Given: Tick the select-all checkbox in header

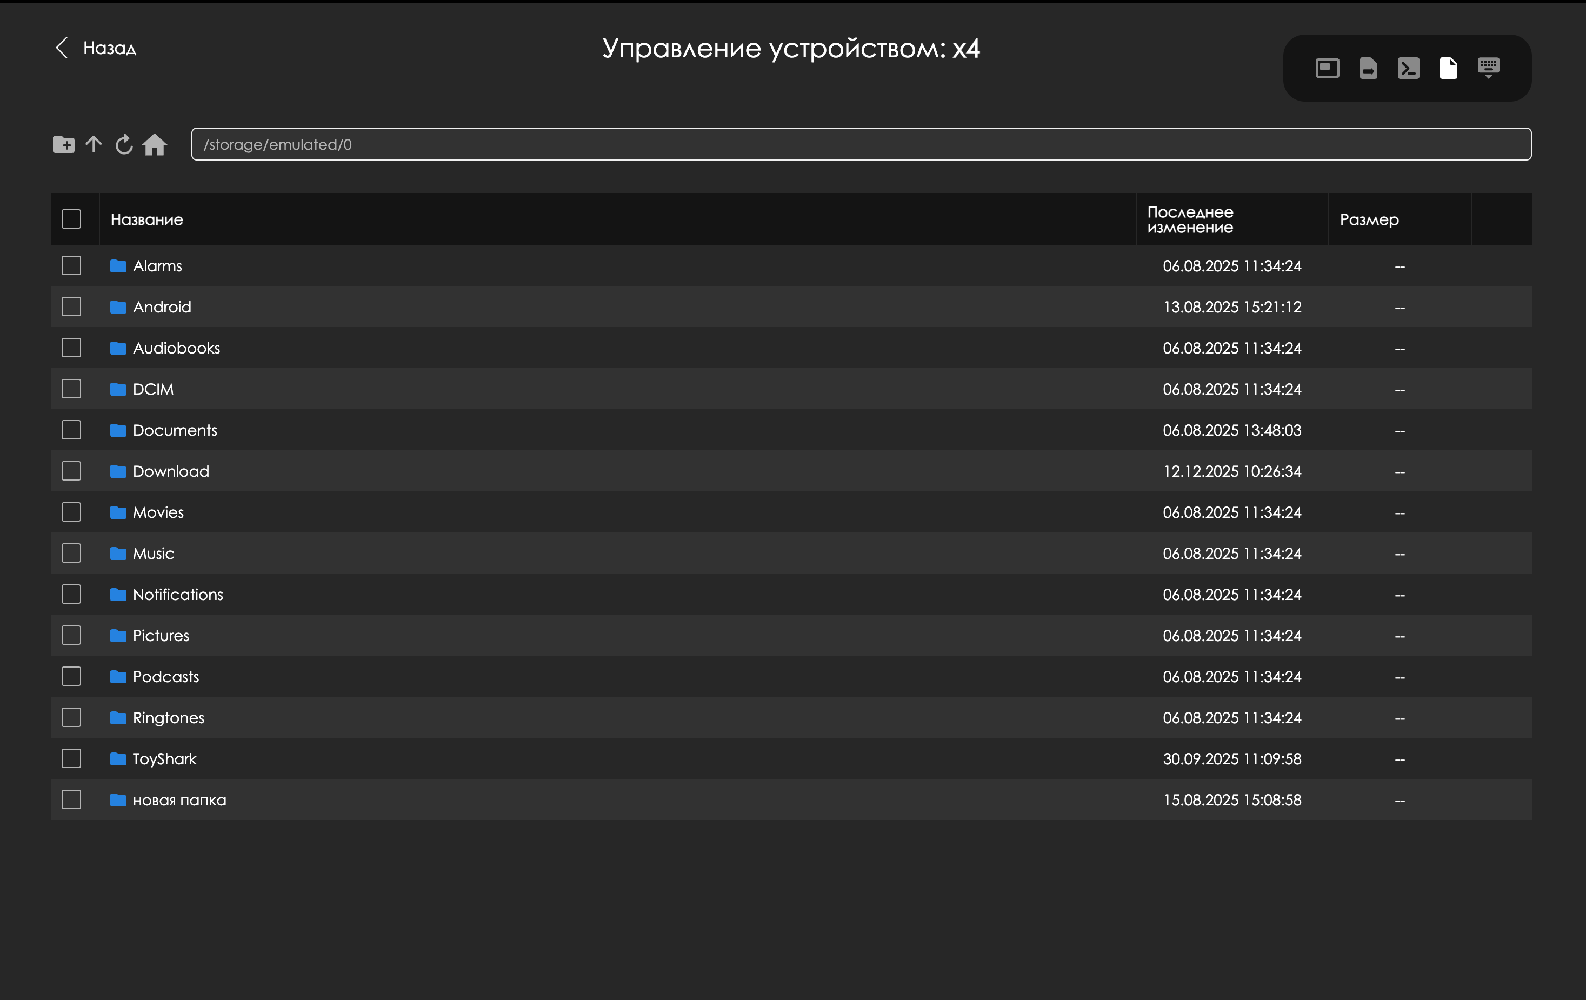Looking at the screenshot, I should (x=71, y=219).
